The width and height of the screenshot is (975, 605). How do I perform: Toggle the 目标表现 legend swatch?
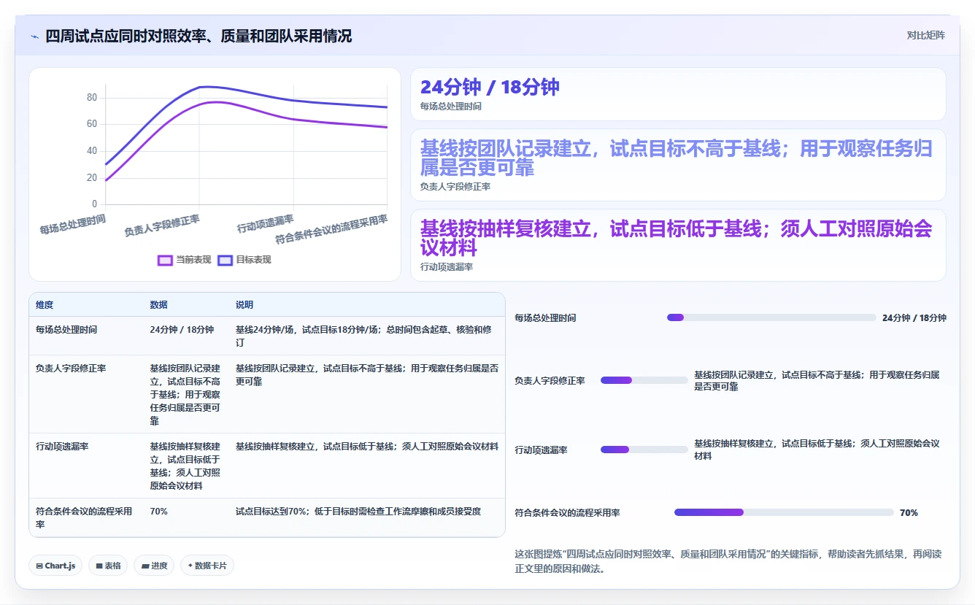(x=225, y=260)
